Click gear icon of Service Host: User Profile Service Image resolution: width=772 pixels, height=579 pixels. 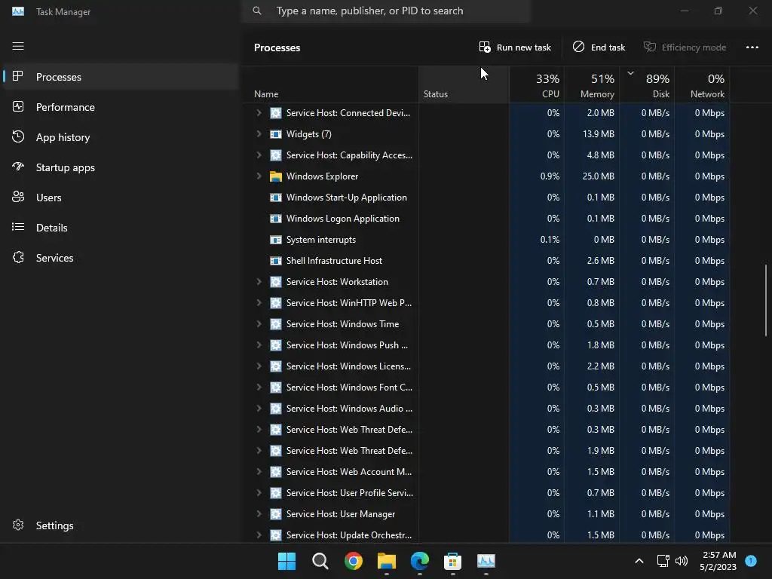276,493
